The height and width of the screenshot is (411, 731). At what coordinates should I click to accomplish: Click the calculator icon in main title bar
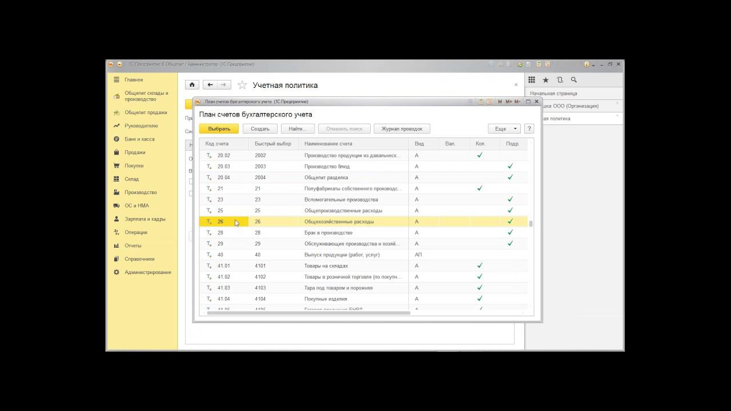click(540, 65)
